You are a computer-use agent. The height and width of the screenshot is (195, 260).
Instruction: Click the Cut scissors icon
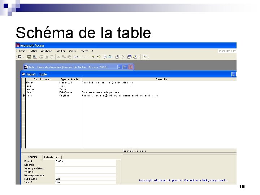58,57
